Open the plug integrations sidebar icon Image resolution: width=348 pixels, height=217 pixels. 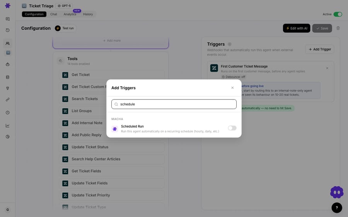[8, 88]
